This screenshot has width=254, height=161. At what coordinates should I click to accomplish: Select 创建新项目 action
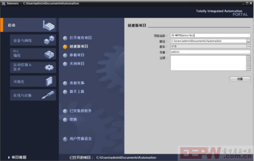[x=79, y=47]
